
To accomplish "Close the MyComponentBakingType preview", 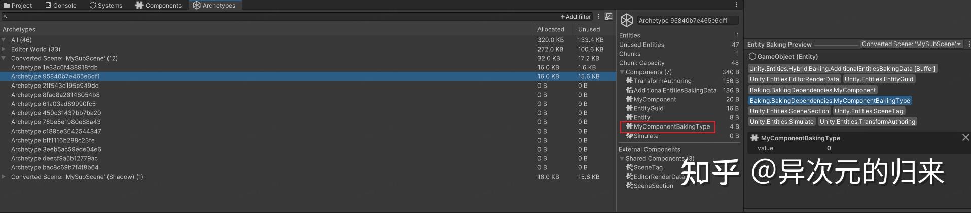I will click(x=965, y=137).
